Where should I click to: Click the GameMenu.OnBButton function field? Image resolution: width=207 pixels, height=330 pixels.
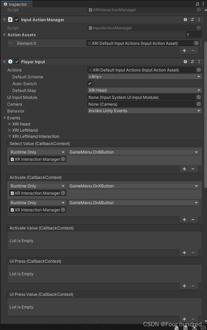(x=134, y=152)
